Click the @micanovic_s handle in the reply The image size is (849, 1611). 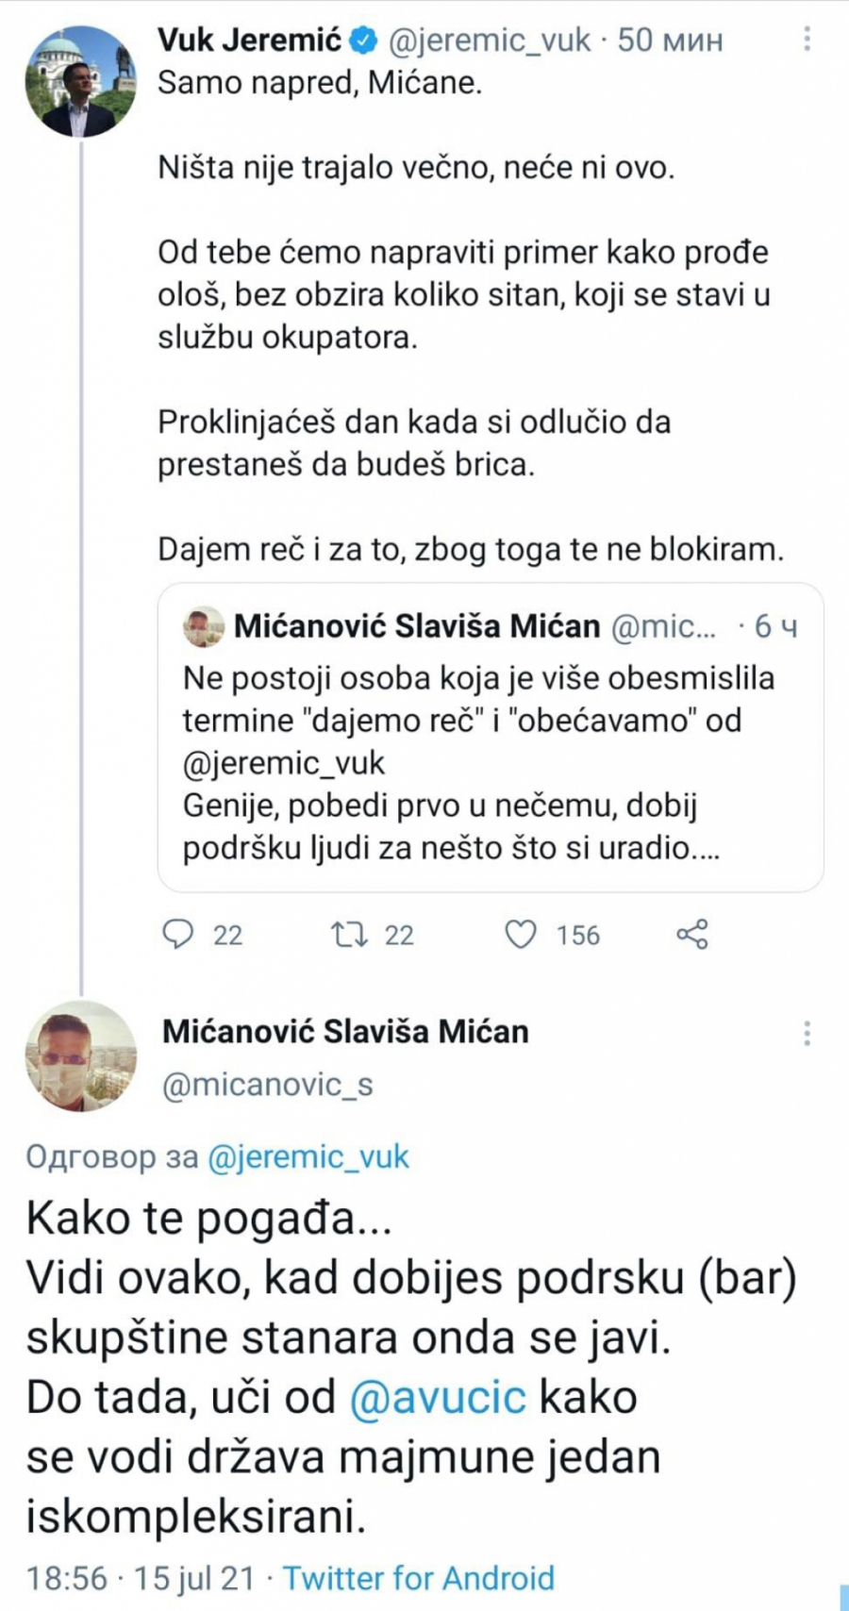pyautogui.click(x=268, y=1085)
